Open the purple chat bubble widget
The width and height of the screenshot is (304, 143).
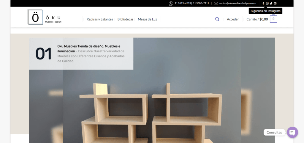click(x=292, y=132)
